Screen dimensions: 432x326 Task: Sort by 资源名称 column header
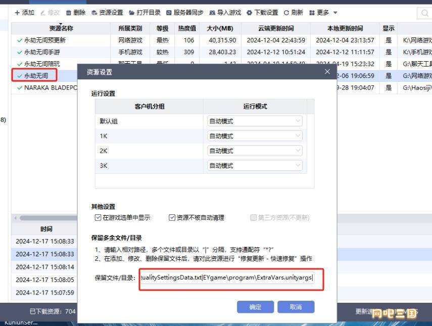[61, 28]
